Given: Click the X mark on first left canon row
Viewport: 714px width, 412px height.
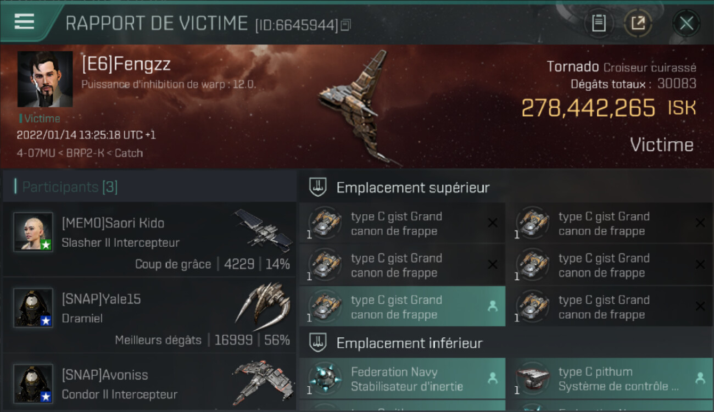Looking at the screenshot, I should [493, 222].
